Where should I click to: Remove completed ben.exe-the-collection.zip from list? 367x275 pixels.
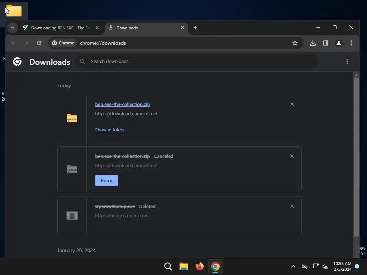tap(292, 104)
